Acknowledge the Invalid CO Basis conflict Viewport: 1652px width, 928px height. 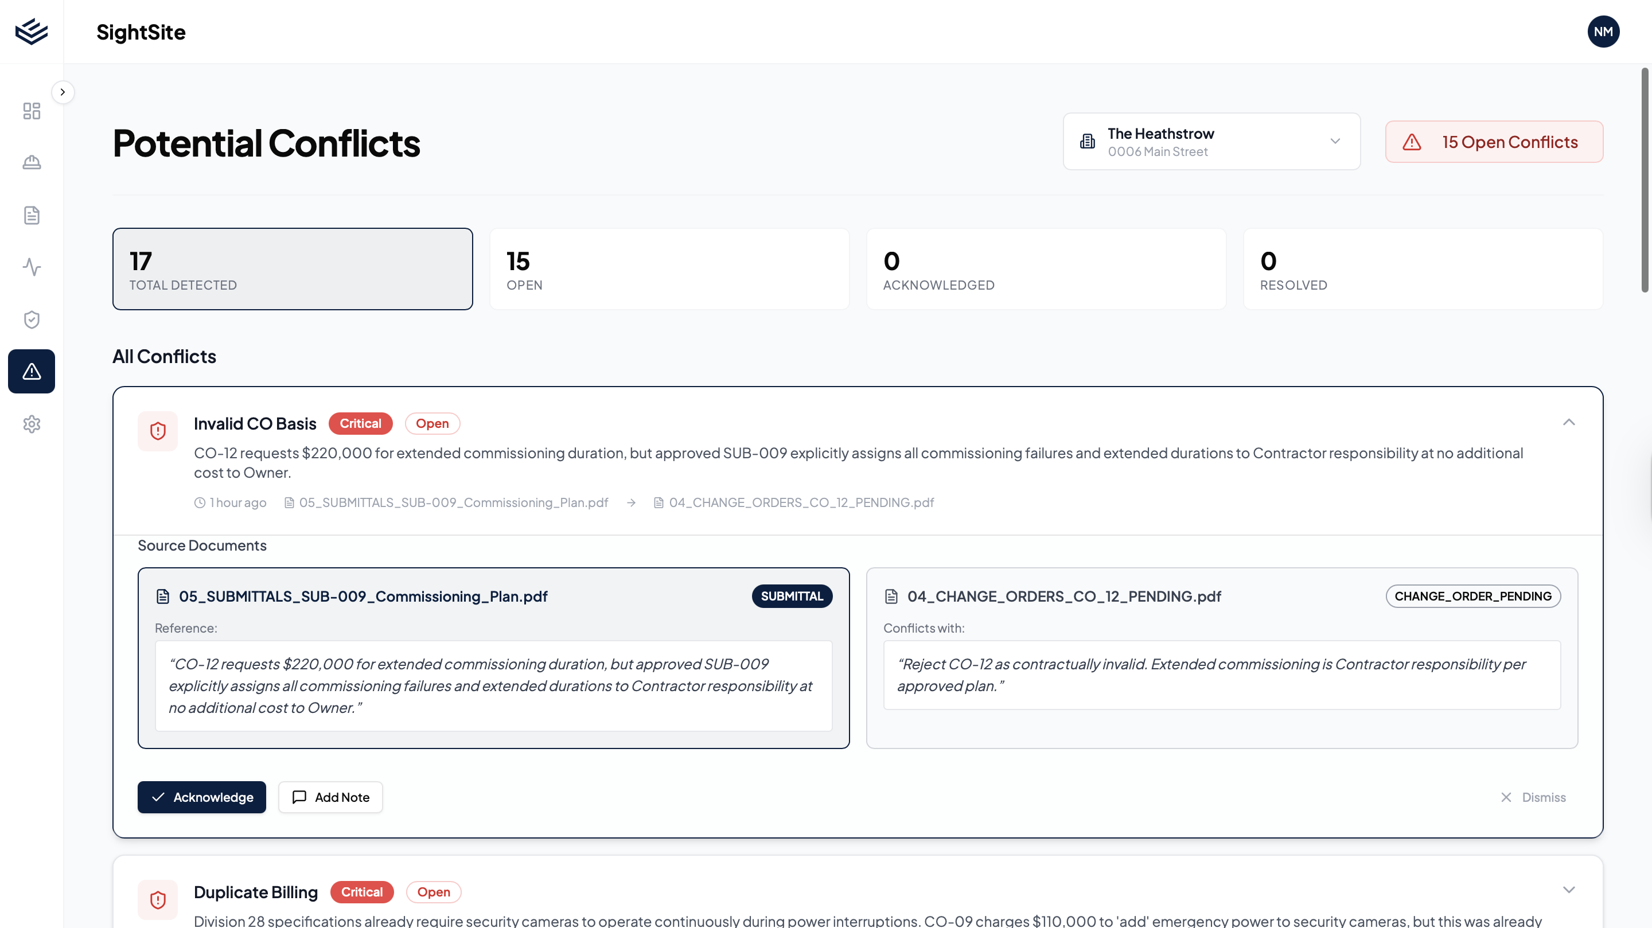tap(201, 797)
